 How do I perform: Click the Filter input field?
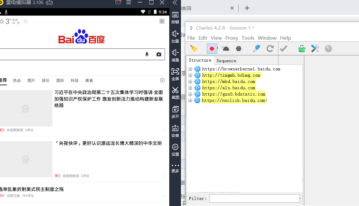(x=255, y=198)
